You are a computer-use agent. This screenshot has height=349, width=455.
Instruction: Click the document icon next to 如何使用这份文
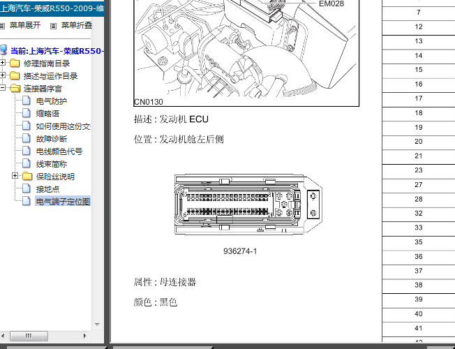pos(27,126)
